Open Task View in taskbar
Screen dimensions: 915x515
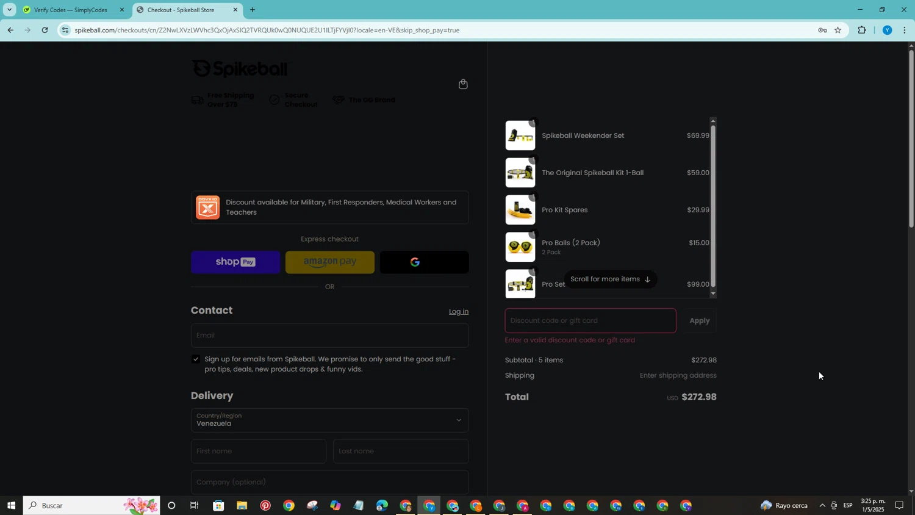[195, 505]
